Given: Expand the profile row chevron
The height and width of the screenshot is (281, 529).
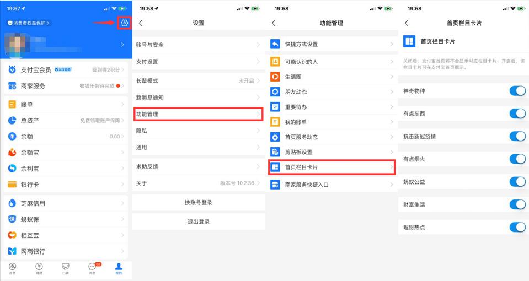Looking at the screenshot, I should (122, 45).
